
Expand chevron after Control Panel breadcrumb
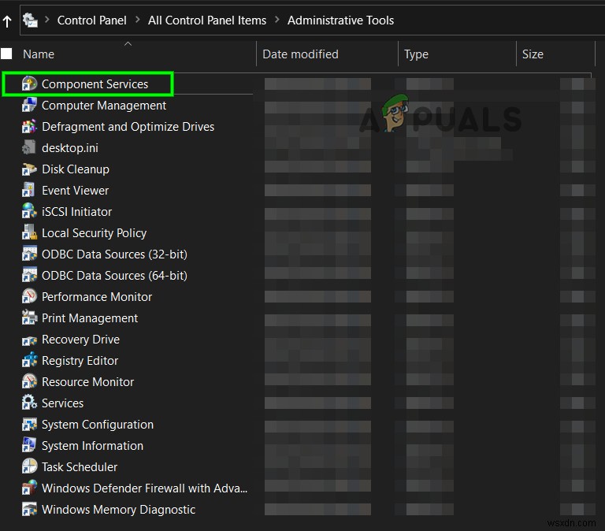click(x=137, y=19)
